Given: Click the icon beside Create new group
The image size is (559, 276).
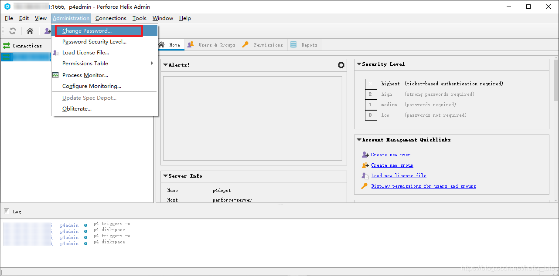Looking at the screenshot, I should click(365, 165).
